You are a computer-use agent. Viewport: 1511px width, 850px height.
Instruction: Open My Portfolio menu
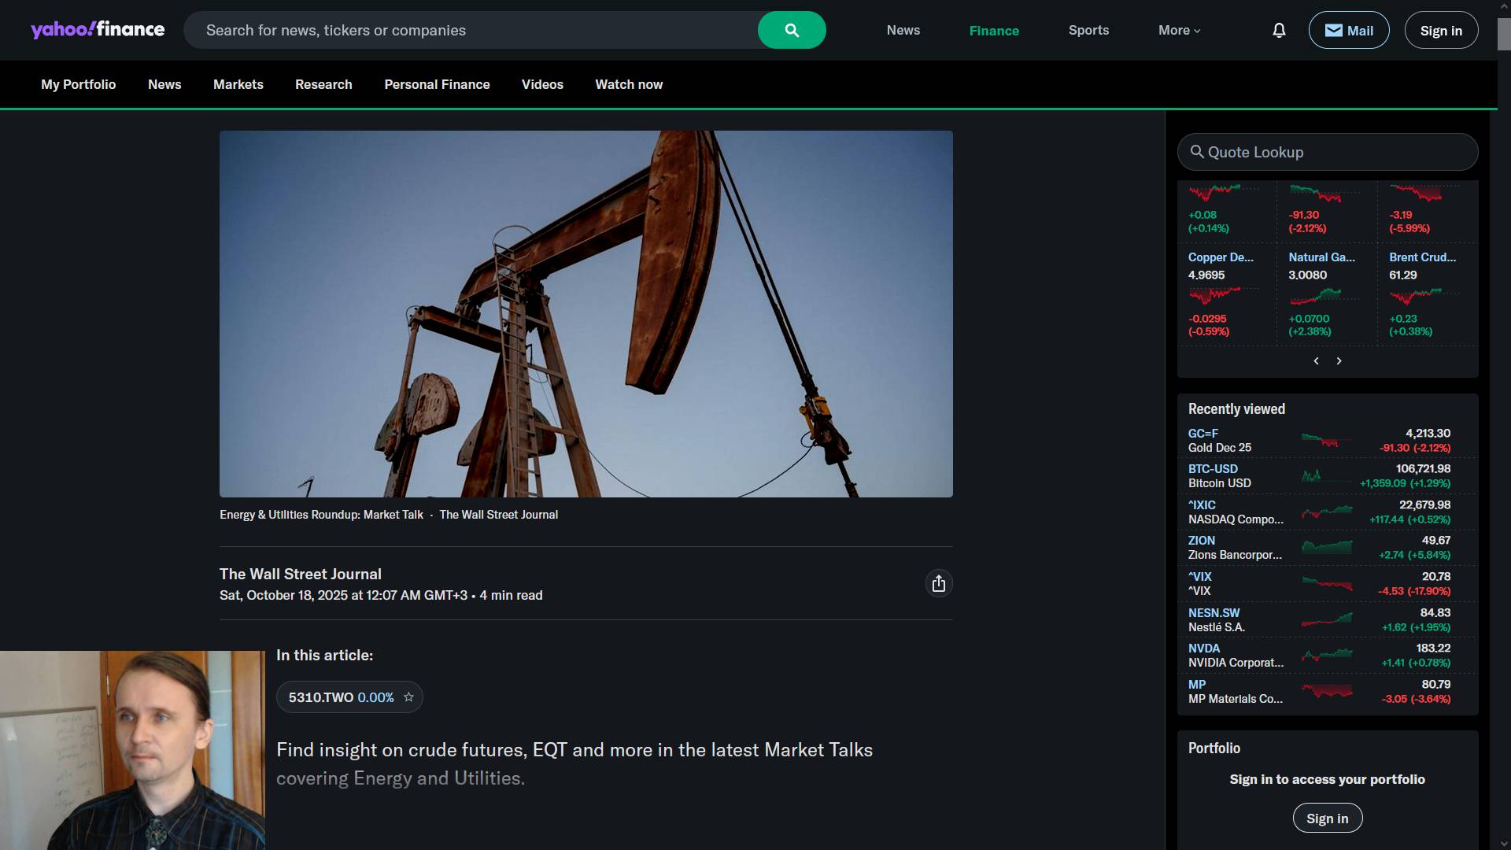pos(78,84)
